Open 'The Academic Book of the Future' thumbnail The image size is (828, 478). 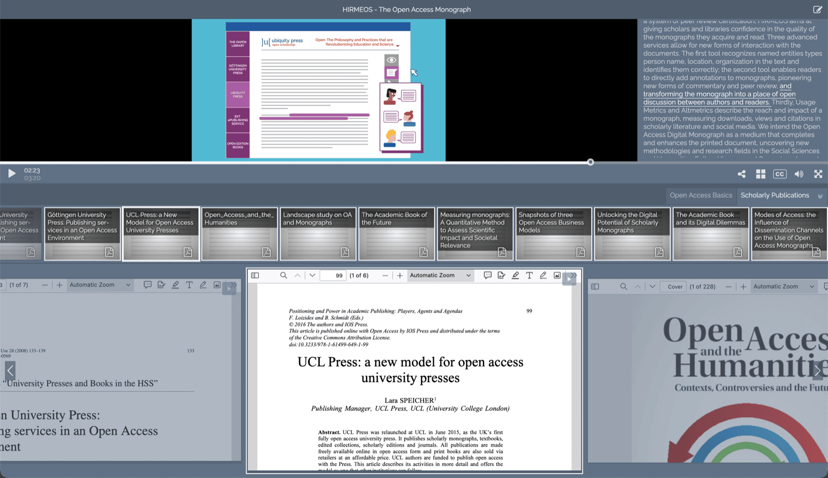coord(396,234)
